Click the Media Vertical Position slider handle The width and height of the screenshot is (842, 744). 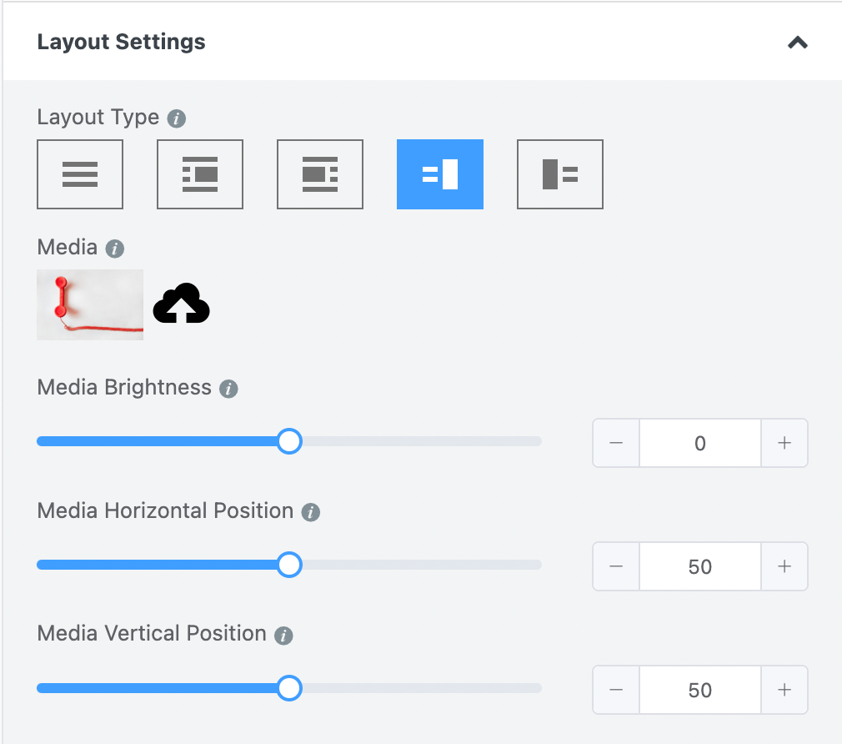289,688
